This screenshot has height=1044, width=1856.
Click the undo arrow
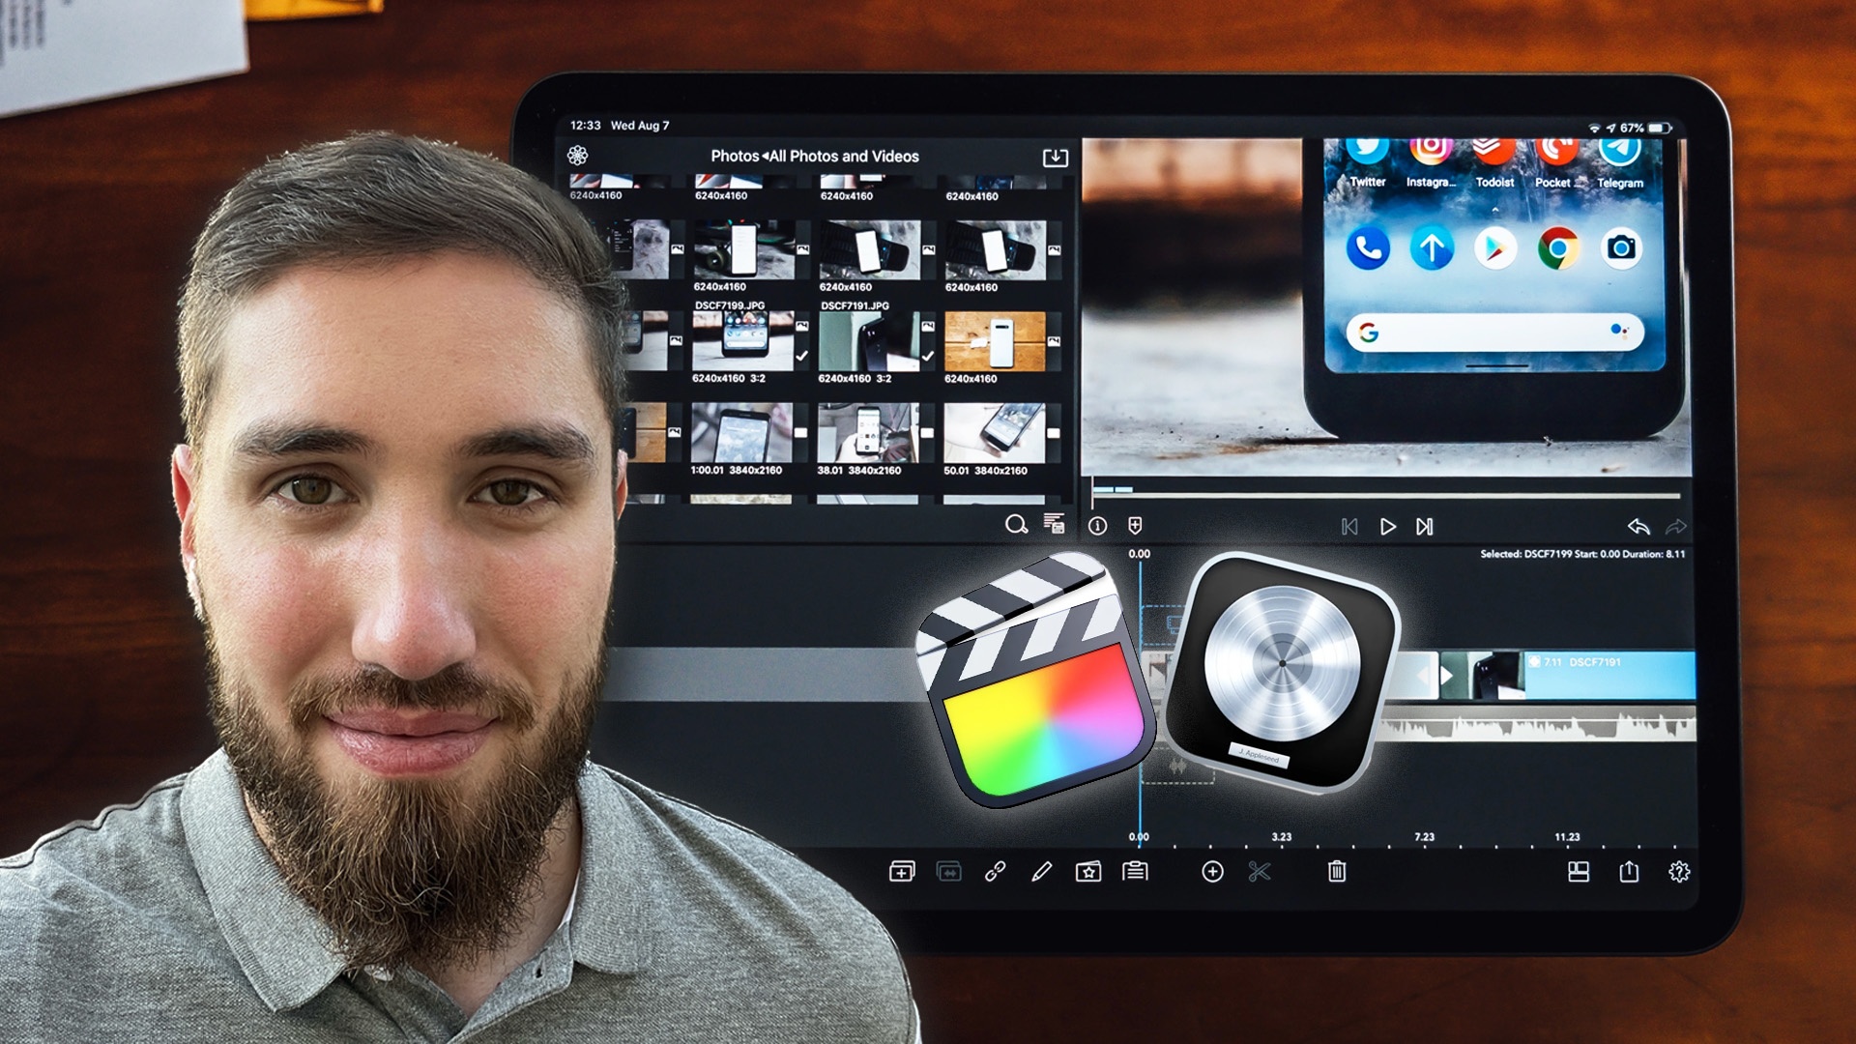[1638, 527]
